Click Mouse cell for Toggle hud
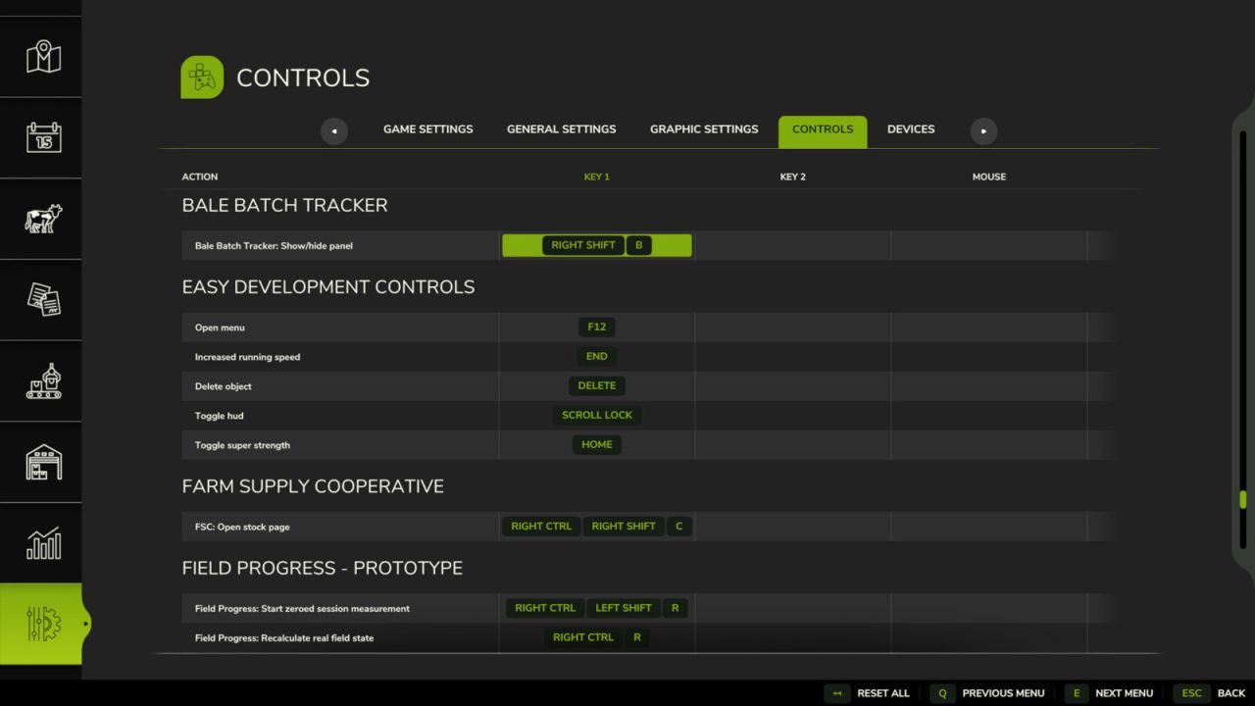Viewport: 1255px width, 706px height. pyautogui.click(x=989, y=416)
